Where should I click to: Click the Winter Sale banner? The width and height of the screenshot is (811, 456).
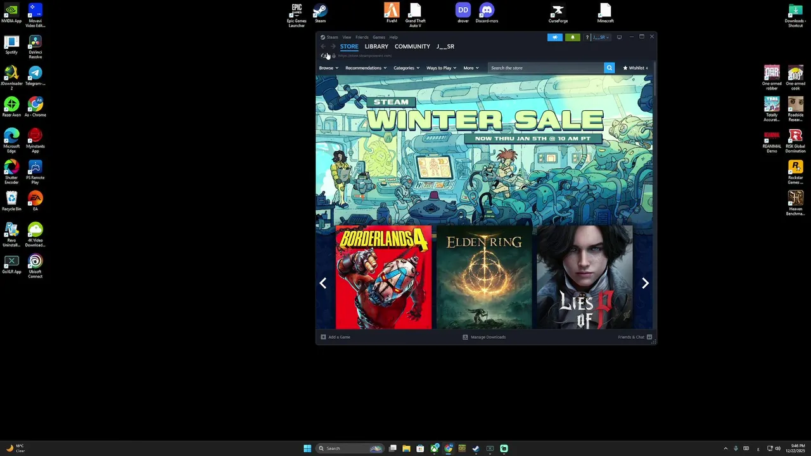pos(484,149)
